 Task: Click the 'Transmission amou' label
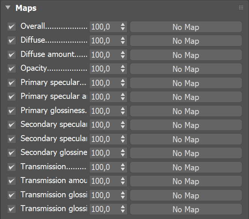point(54,180)
